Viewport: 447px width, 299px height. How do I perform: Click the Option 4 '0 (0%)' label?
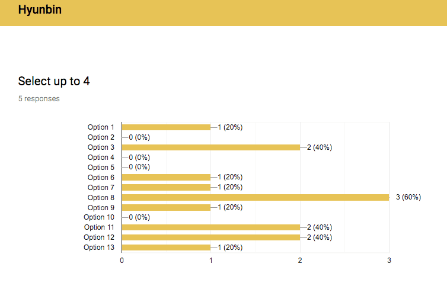[139, 157]
